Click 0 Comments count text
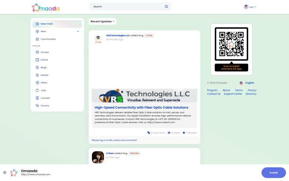 [x=158, y=133]
